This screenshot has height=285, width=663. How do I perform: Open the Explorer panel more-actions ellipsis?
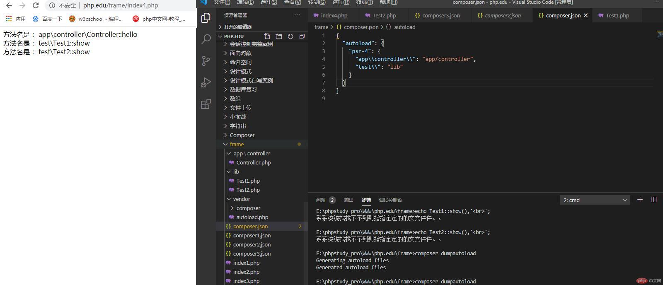point(297,15)
